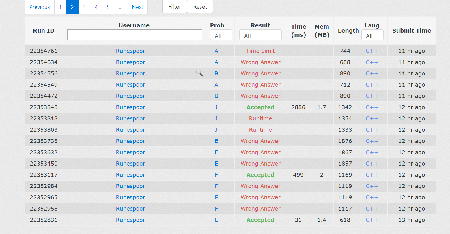
Task: Open problem L in run 22352831
Action: point(216,220)
